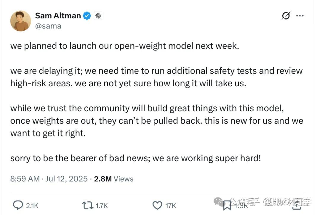Image resolution: width=320 pixels, height=215 pixels.
Task: Click the "sorry to be the bearer" line
Action: (x=135, y=158)
